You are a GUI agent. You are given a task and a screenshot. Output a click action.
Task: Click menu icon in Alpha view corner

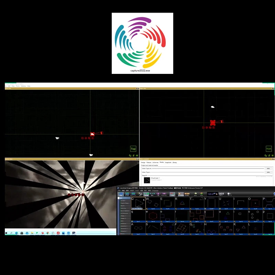click(137, 156)
